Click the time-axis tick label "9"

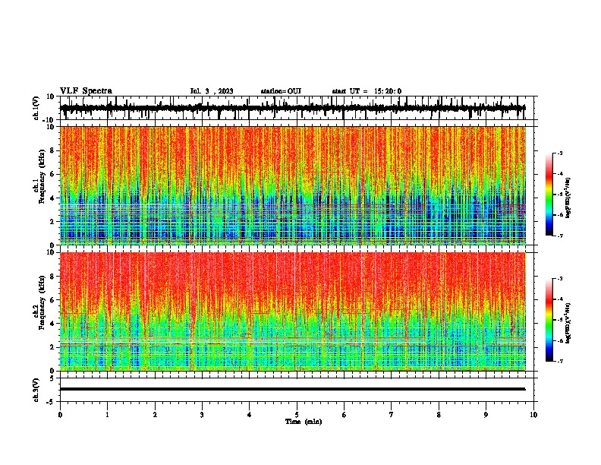[486, 415]
